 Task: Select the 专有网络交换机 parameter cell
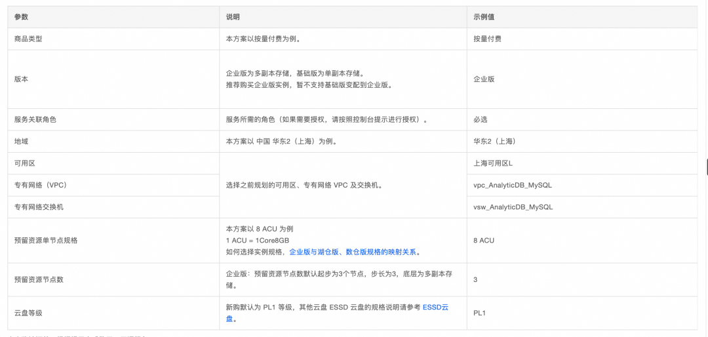113,207
